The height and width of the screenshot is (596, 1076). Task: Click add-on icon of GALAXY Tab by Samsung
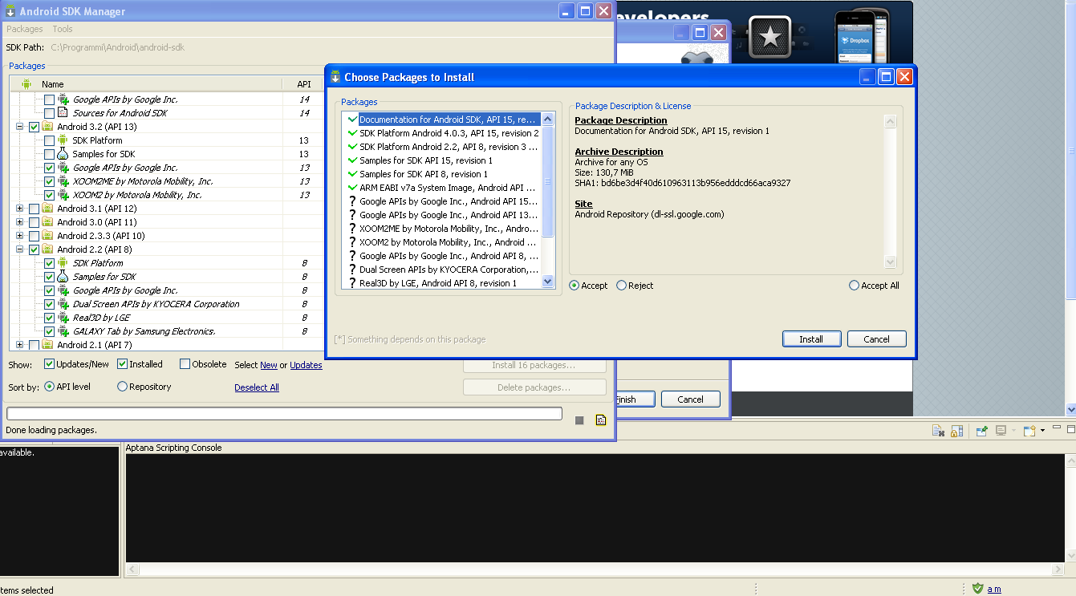63,331
